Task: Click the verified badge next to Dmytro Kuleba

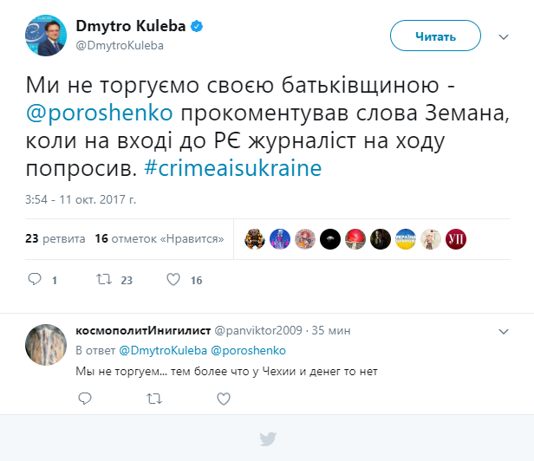Action: (x=198, y=27)
